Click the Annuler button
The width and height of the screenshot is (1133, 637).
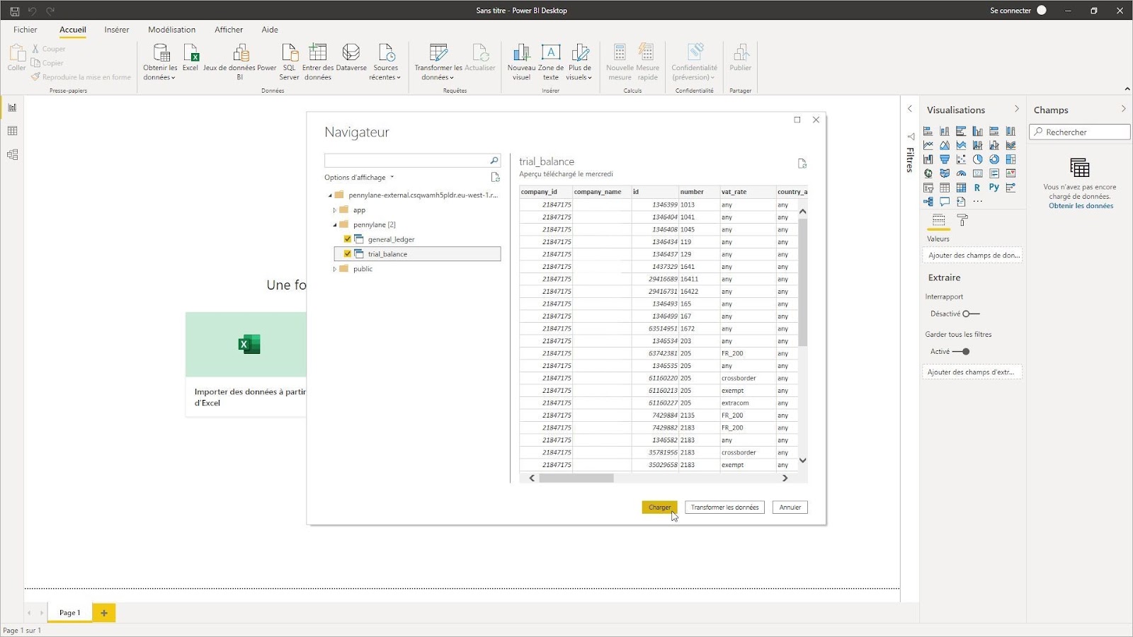point(790,507)
